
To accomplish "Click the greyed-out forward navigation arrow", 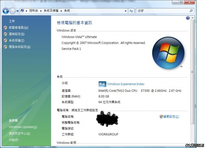I will pos(13,11).
